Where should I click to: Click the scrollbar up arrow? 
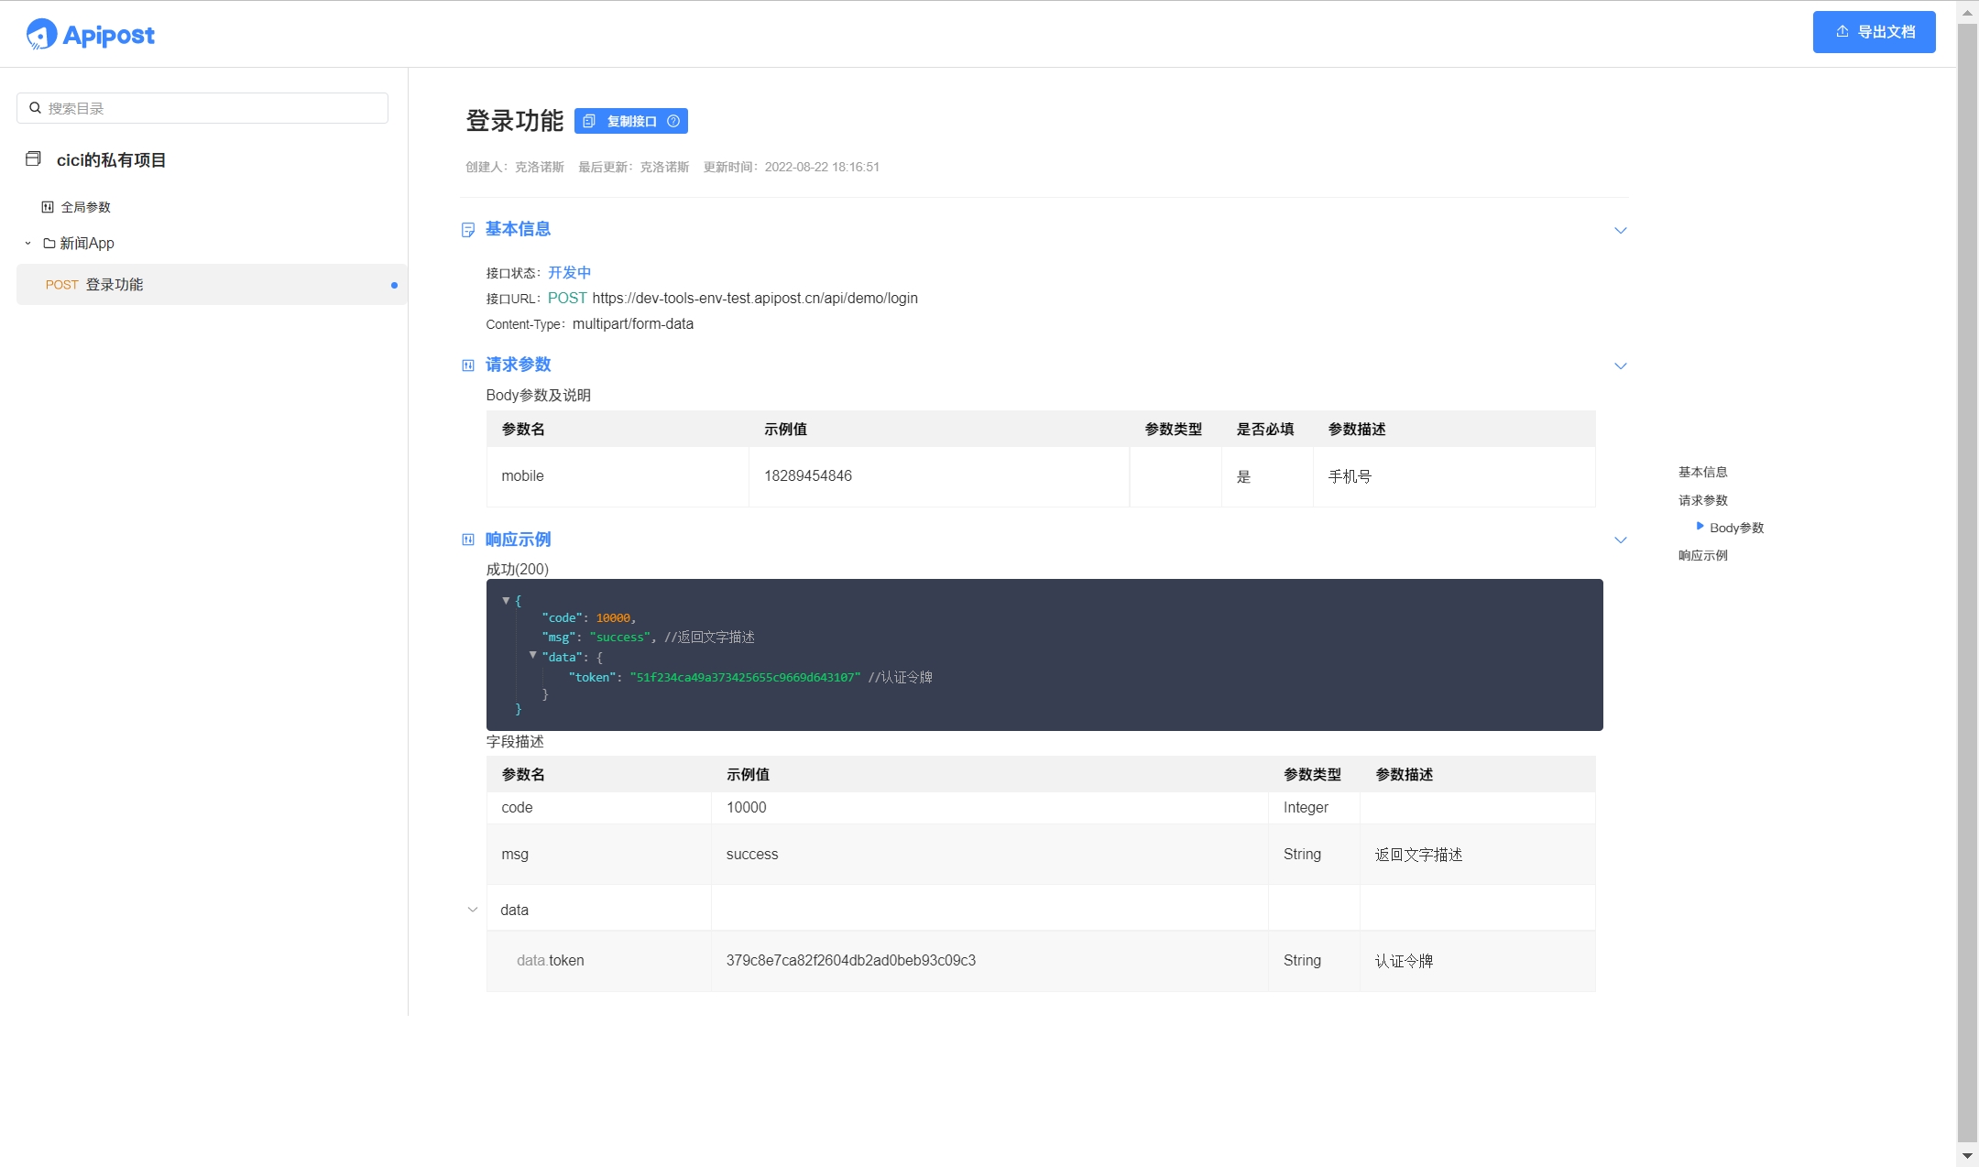(x=1967, y=12)
